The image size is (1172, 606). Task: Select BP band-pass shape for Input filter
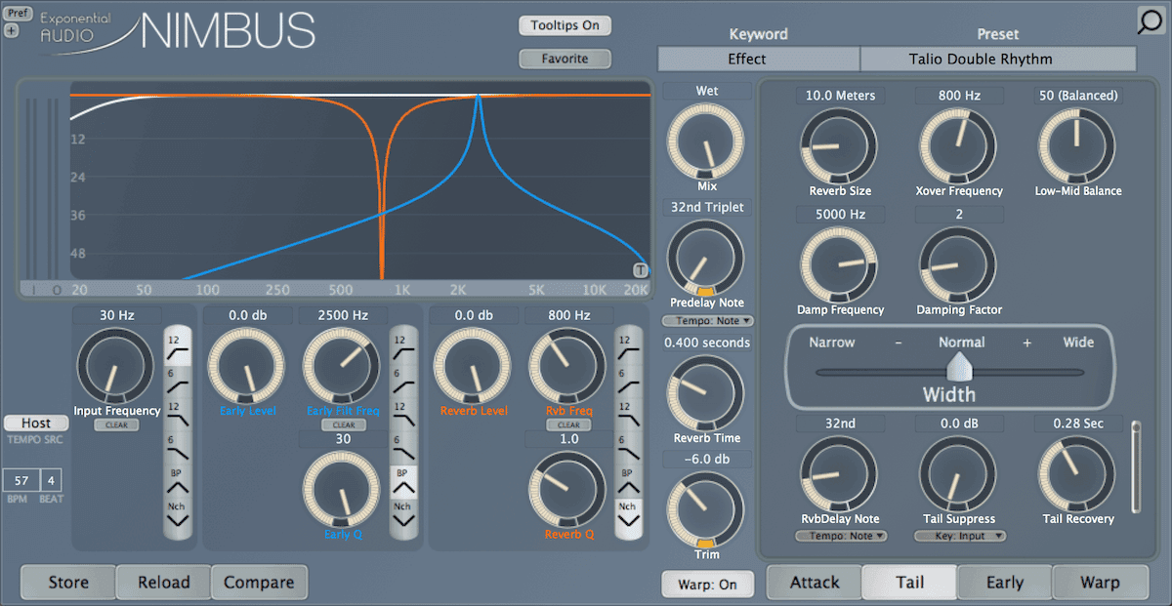(178, 481)
